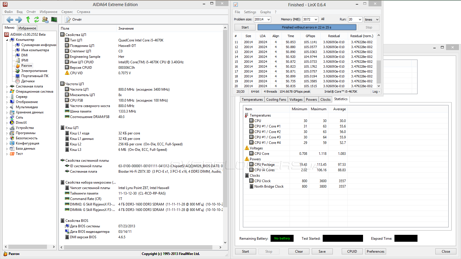Open Суммарная информация tree entry
Viewport: 461px width, 259px height.
coord(38,45)
